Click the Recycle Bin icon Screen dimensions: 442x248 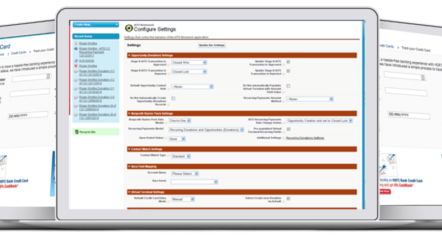(77, 132)
